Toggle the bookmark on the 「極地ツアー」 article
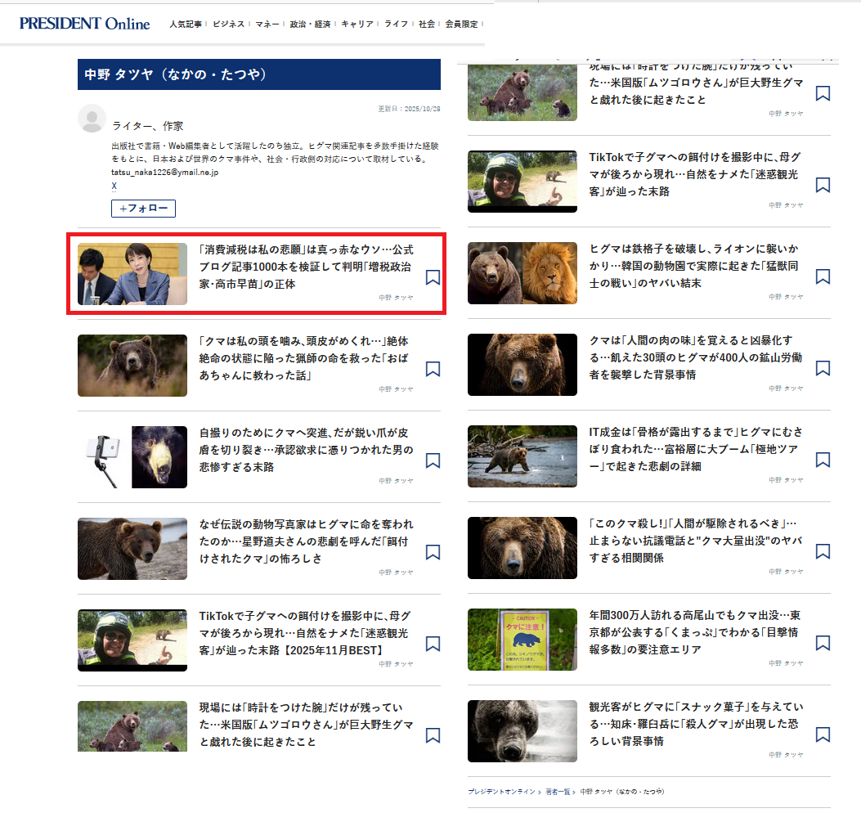Image resolution: width=861 pixels, height=813 pixels. [823, 460]
